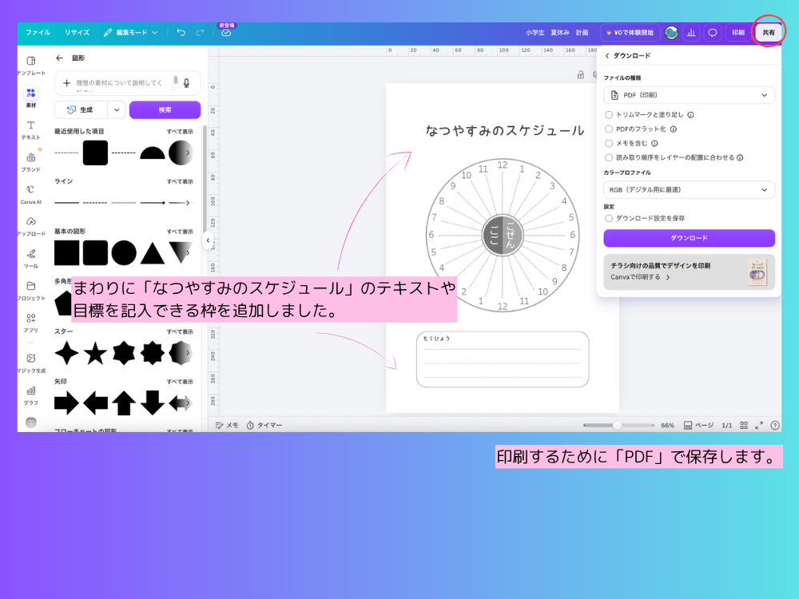Screen dimensions: 799x599
Task: Click Canvaで印刷する link
Action: 640,277
